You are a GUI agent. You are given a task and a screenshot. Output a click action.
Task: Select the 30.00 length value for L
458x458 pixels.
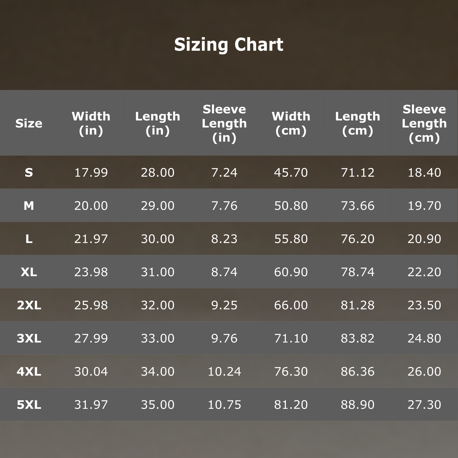coord(158,239)
